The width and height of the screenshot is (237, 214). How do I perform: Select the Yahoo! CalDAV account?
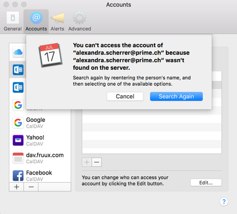click(40, 140)
